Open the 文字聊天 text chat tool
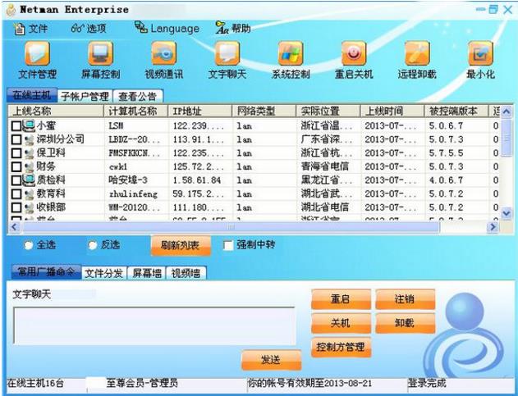The image size is (518, 396). 227,57
